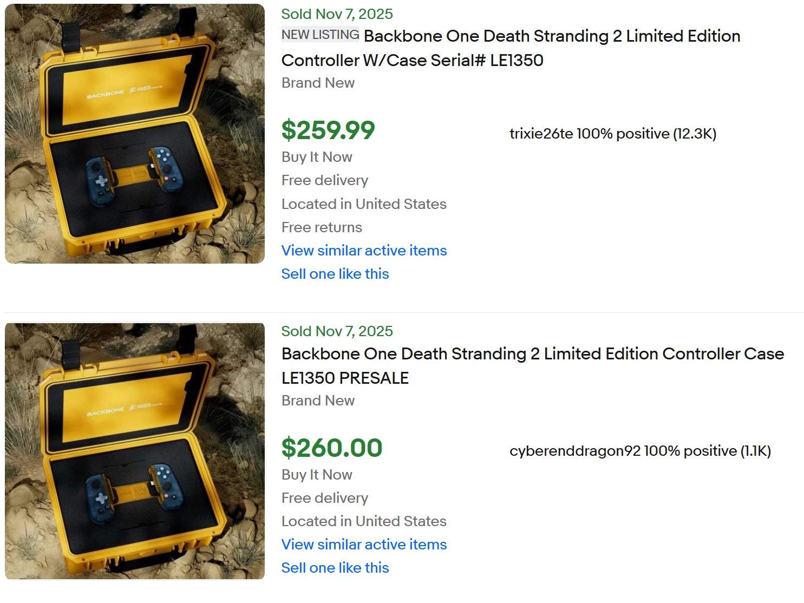Select the $259.99 sold price
This screenshot has height=603, width=804.
coord(328,130)
